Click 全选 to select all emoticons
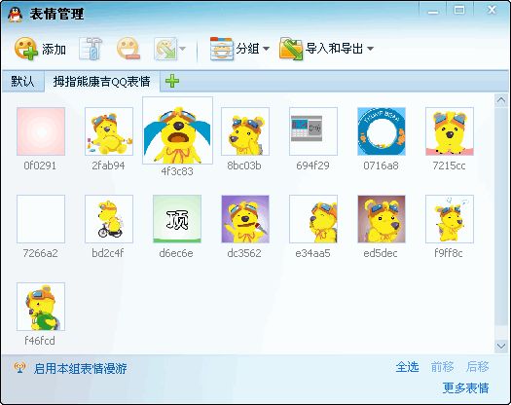Image resolution: width=511 pixels, height=405 pixels. pos(407,367)
